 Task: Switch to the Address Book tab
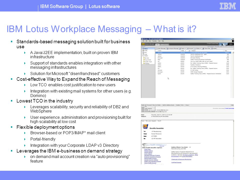164,44
